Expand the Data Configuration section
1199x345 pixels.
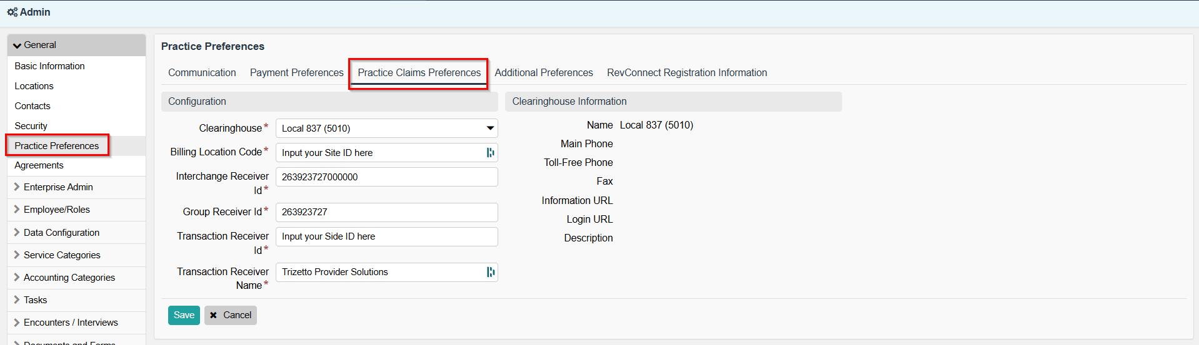(x=17, y=232)
